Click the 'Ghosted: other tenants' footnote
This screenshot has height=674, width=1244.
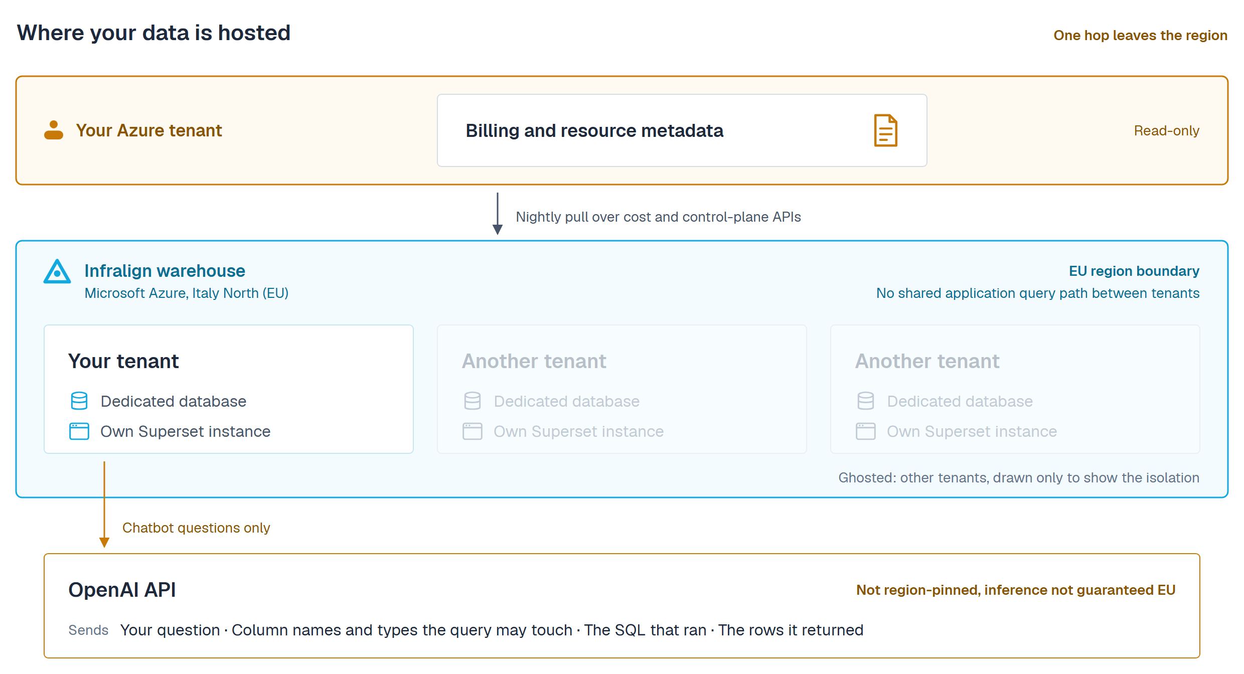pos(1019,477)
